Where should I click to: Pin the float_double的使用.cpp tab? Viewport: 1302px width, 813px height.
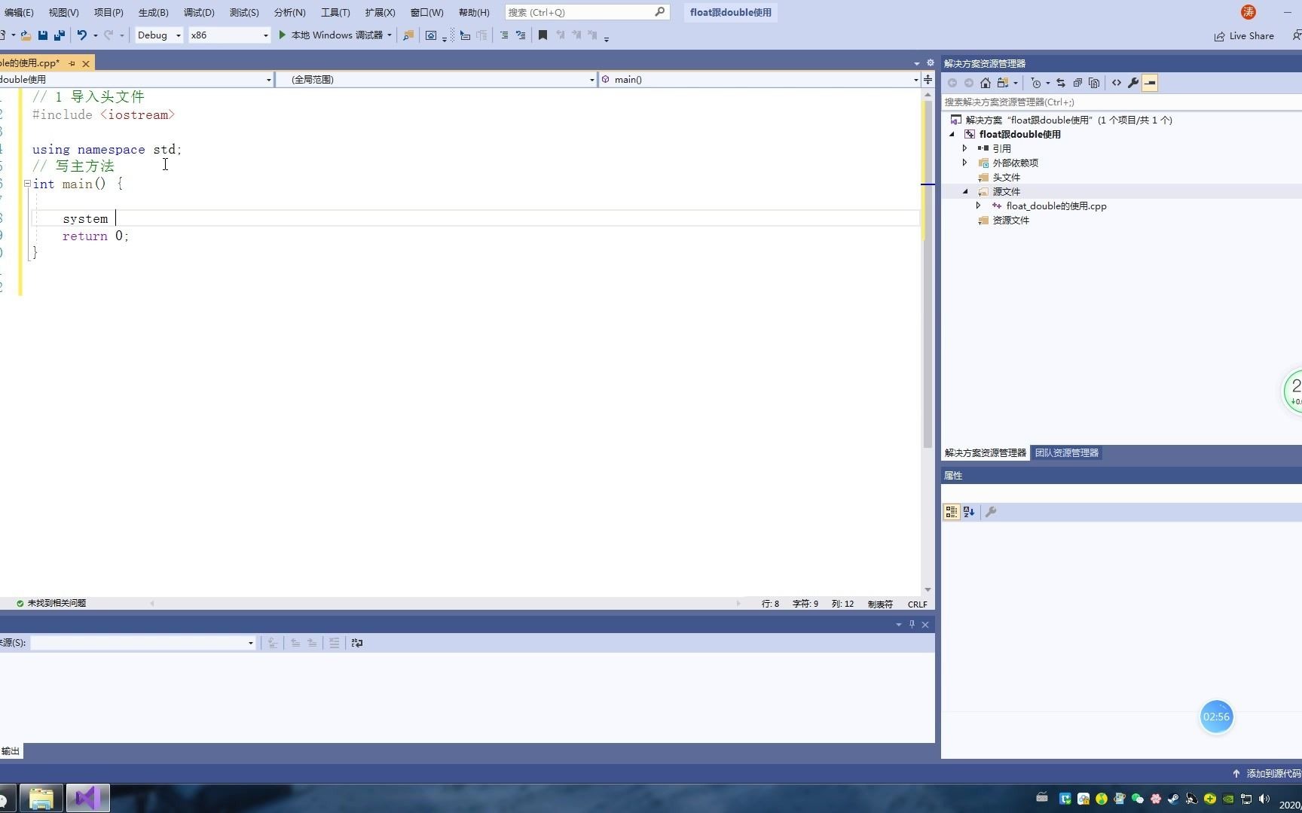(72, 63)
